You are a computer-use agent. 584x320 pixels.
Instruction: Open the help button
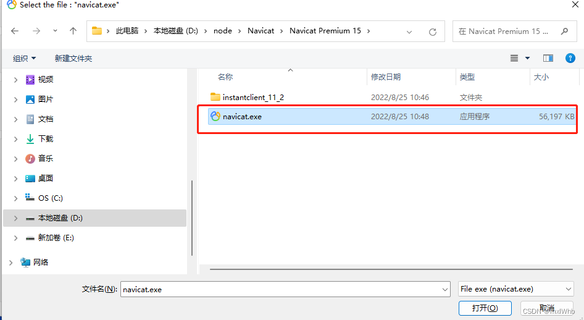click(570, 58)
